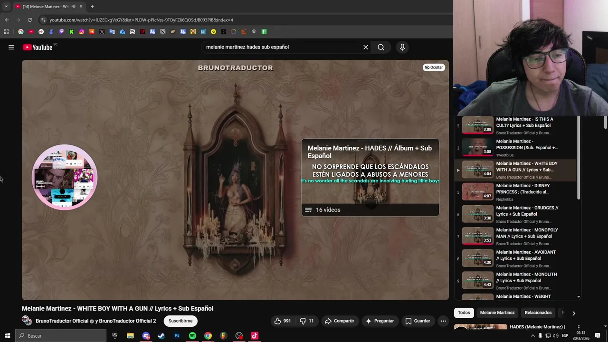Viewport: 608px width, 342px height.
Task: Open the notification center icon
Action: [x=598, y=336]
